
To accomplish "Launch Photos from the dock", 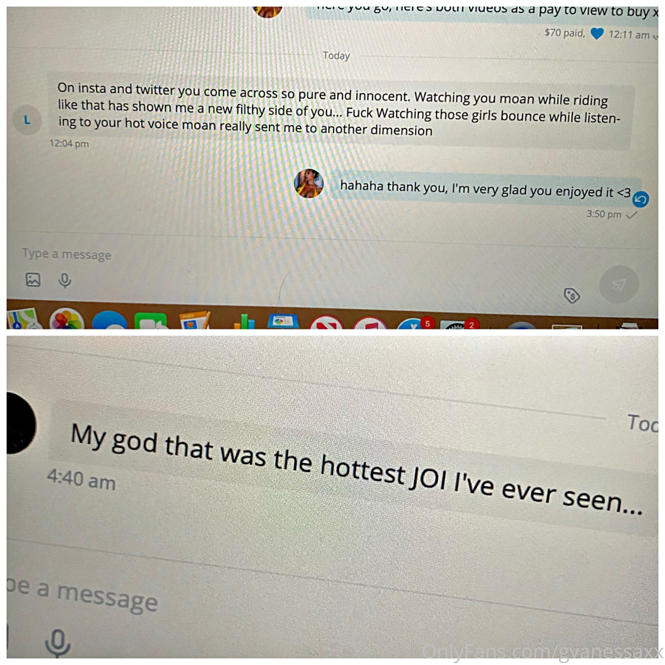I will click(66, 320).
